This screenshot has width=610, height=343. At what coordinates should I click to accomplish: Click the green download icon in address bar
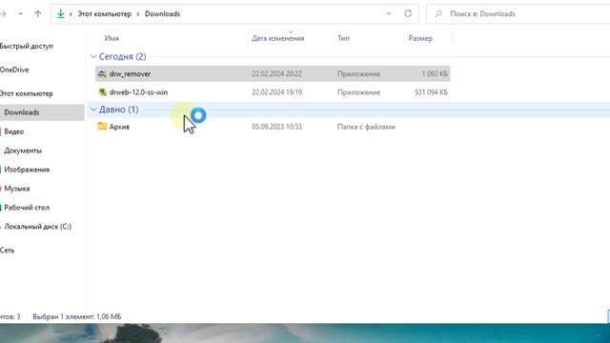coord(61,13)
